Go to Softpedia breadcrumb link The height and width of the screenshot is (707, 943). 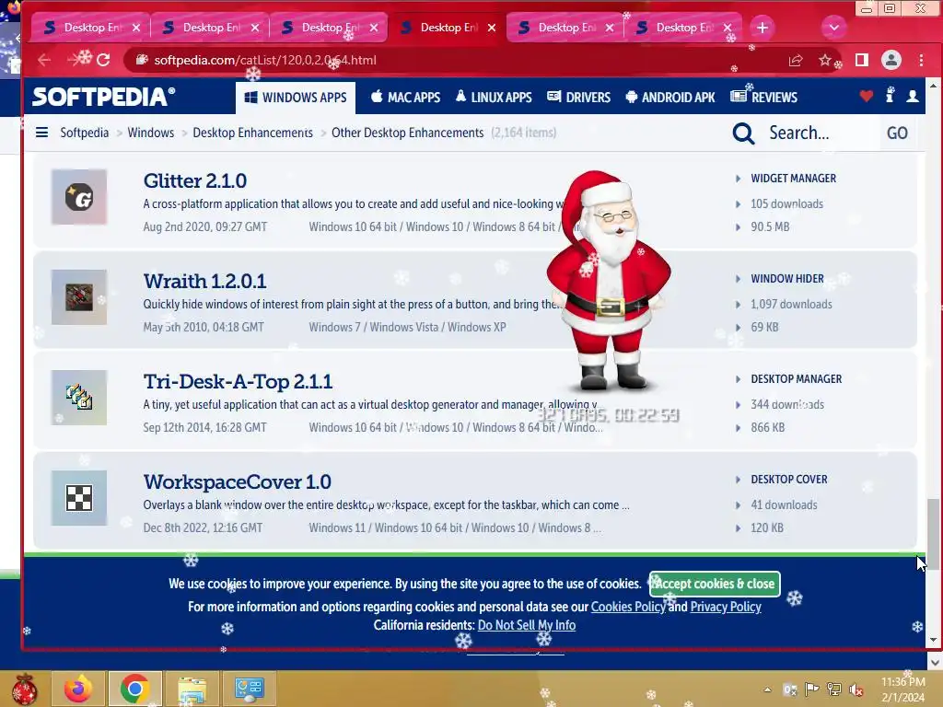pyautogui.click(x=84, y=133)
